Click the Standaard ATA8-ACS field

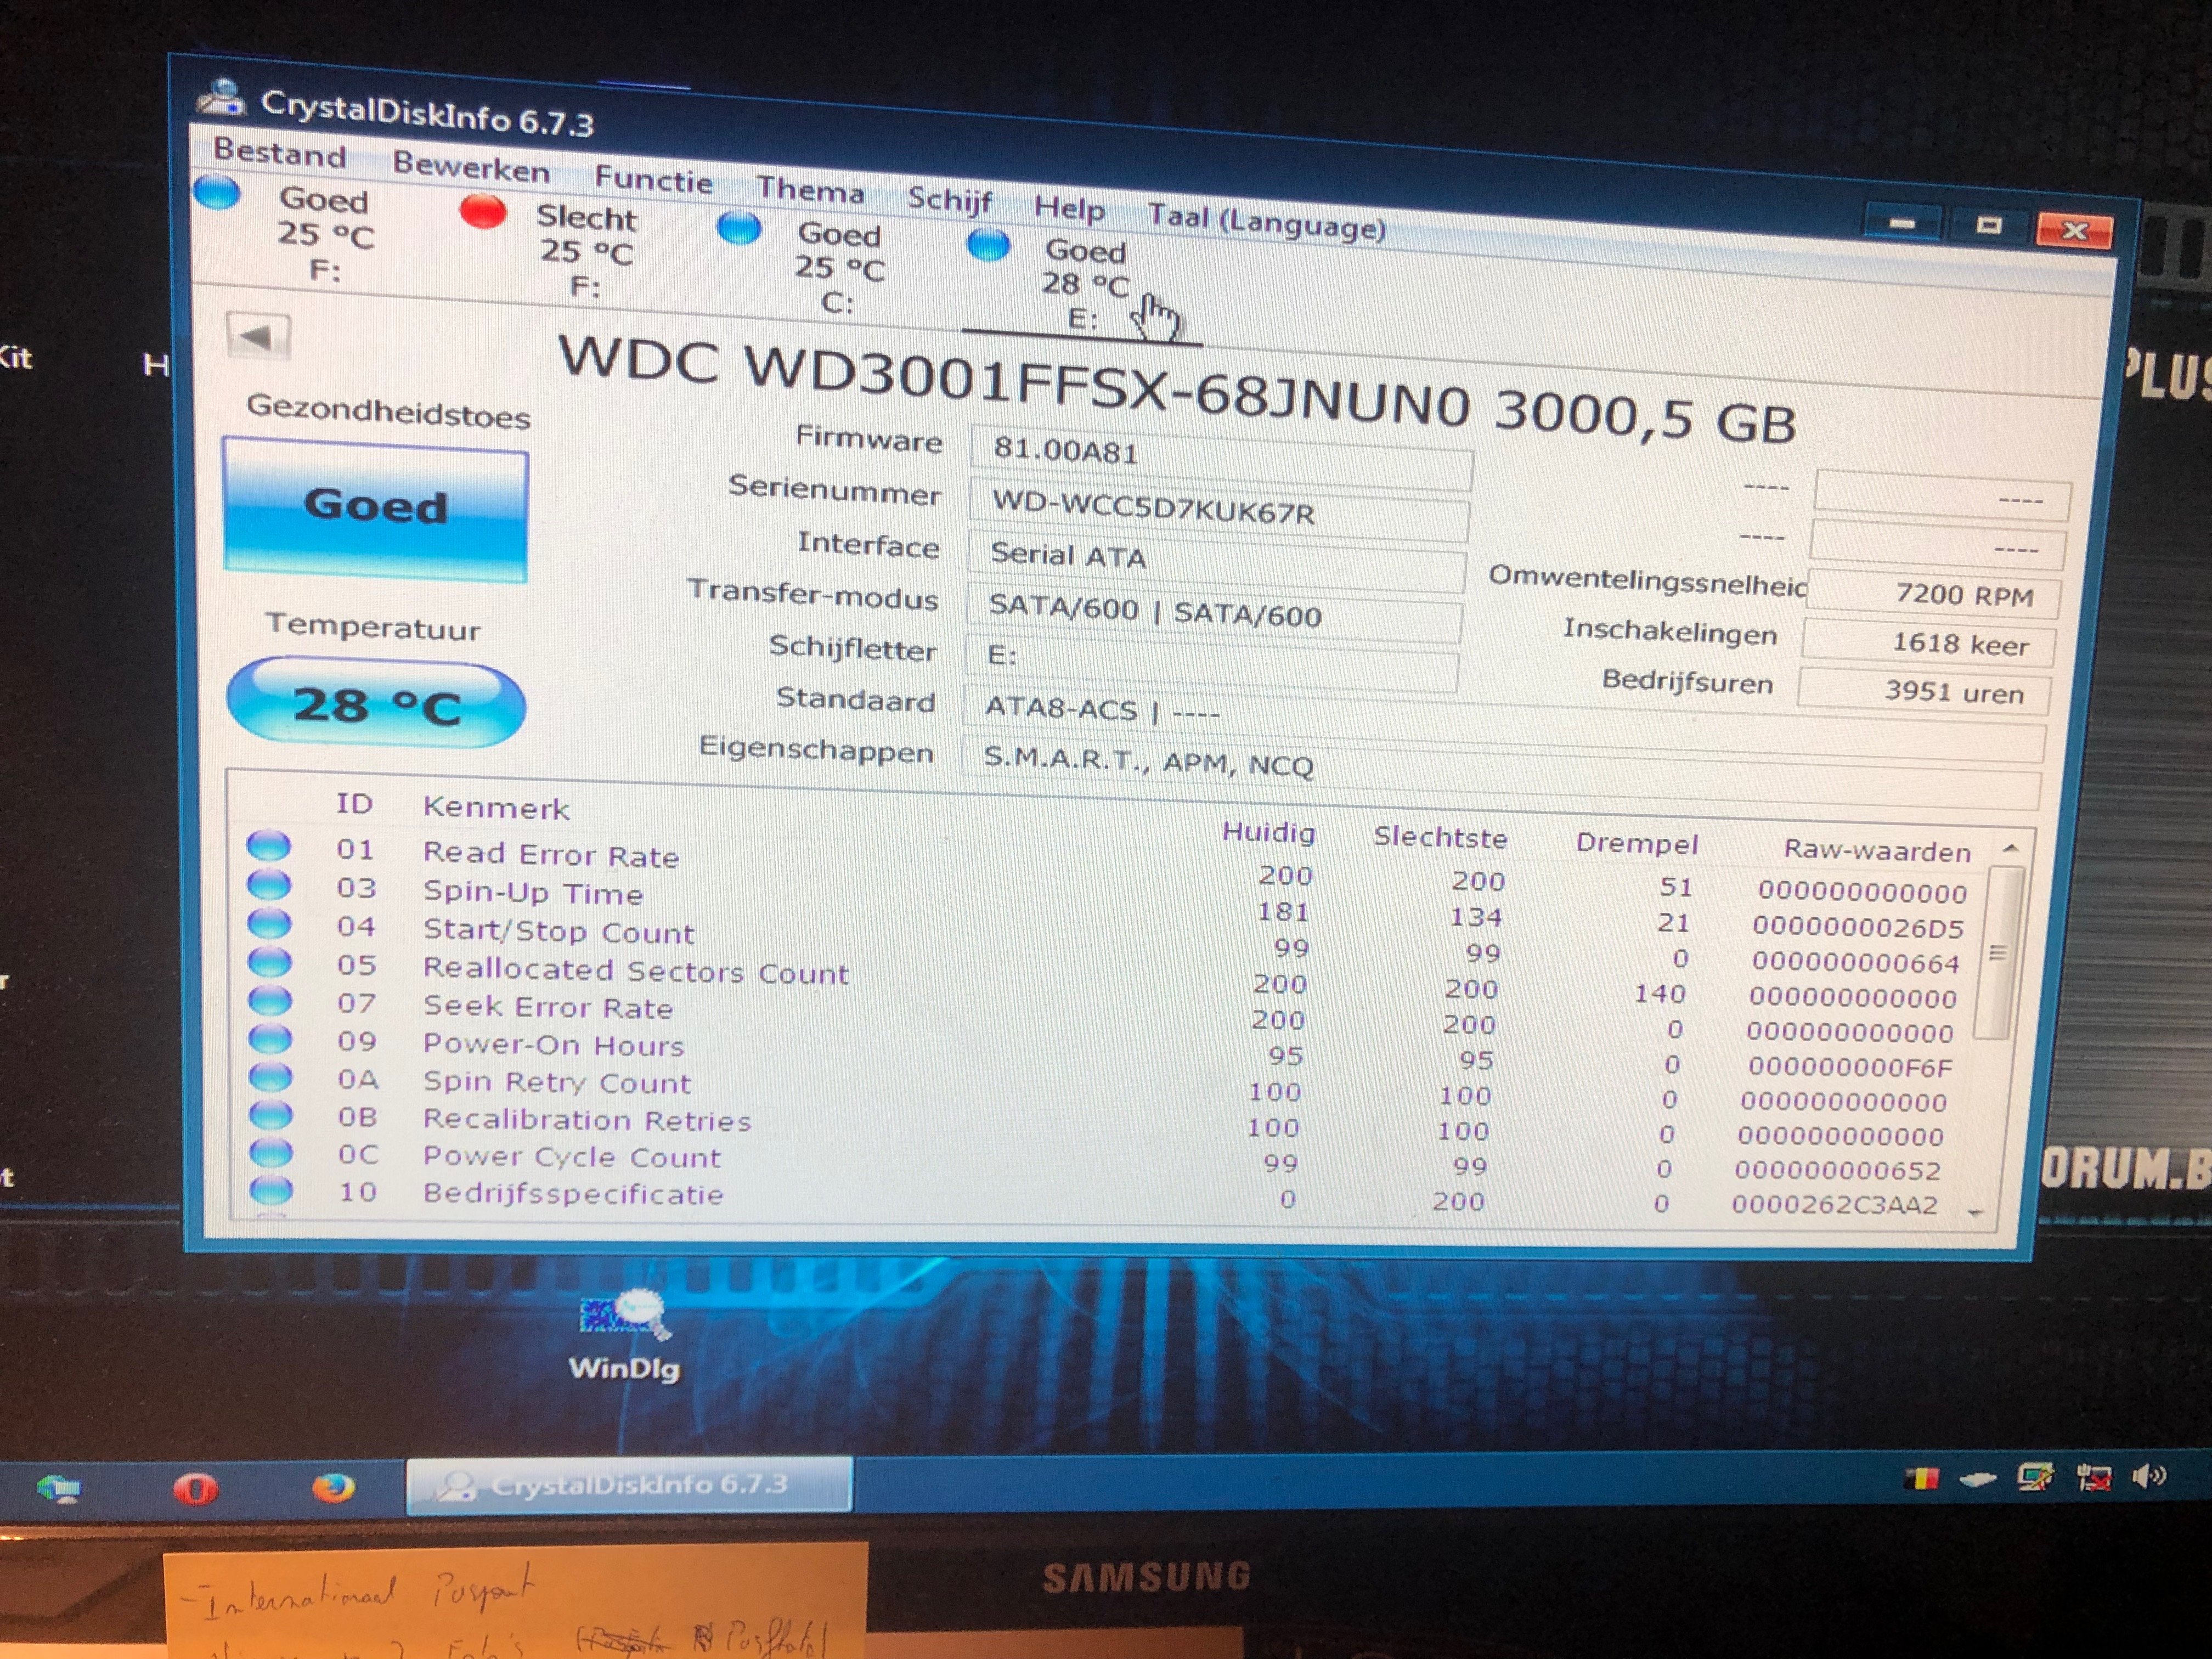[x=1502, y=723]
